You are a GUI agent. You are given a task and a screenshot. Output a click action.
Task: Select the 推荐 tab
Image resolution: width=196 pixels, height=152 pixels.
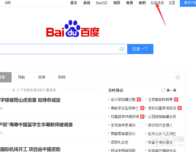coord(6,77)
